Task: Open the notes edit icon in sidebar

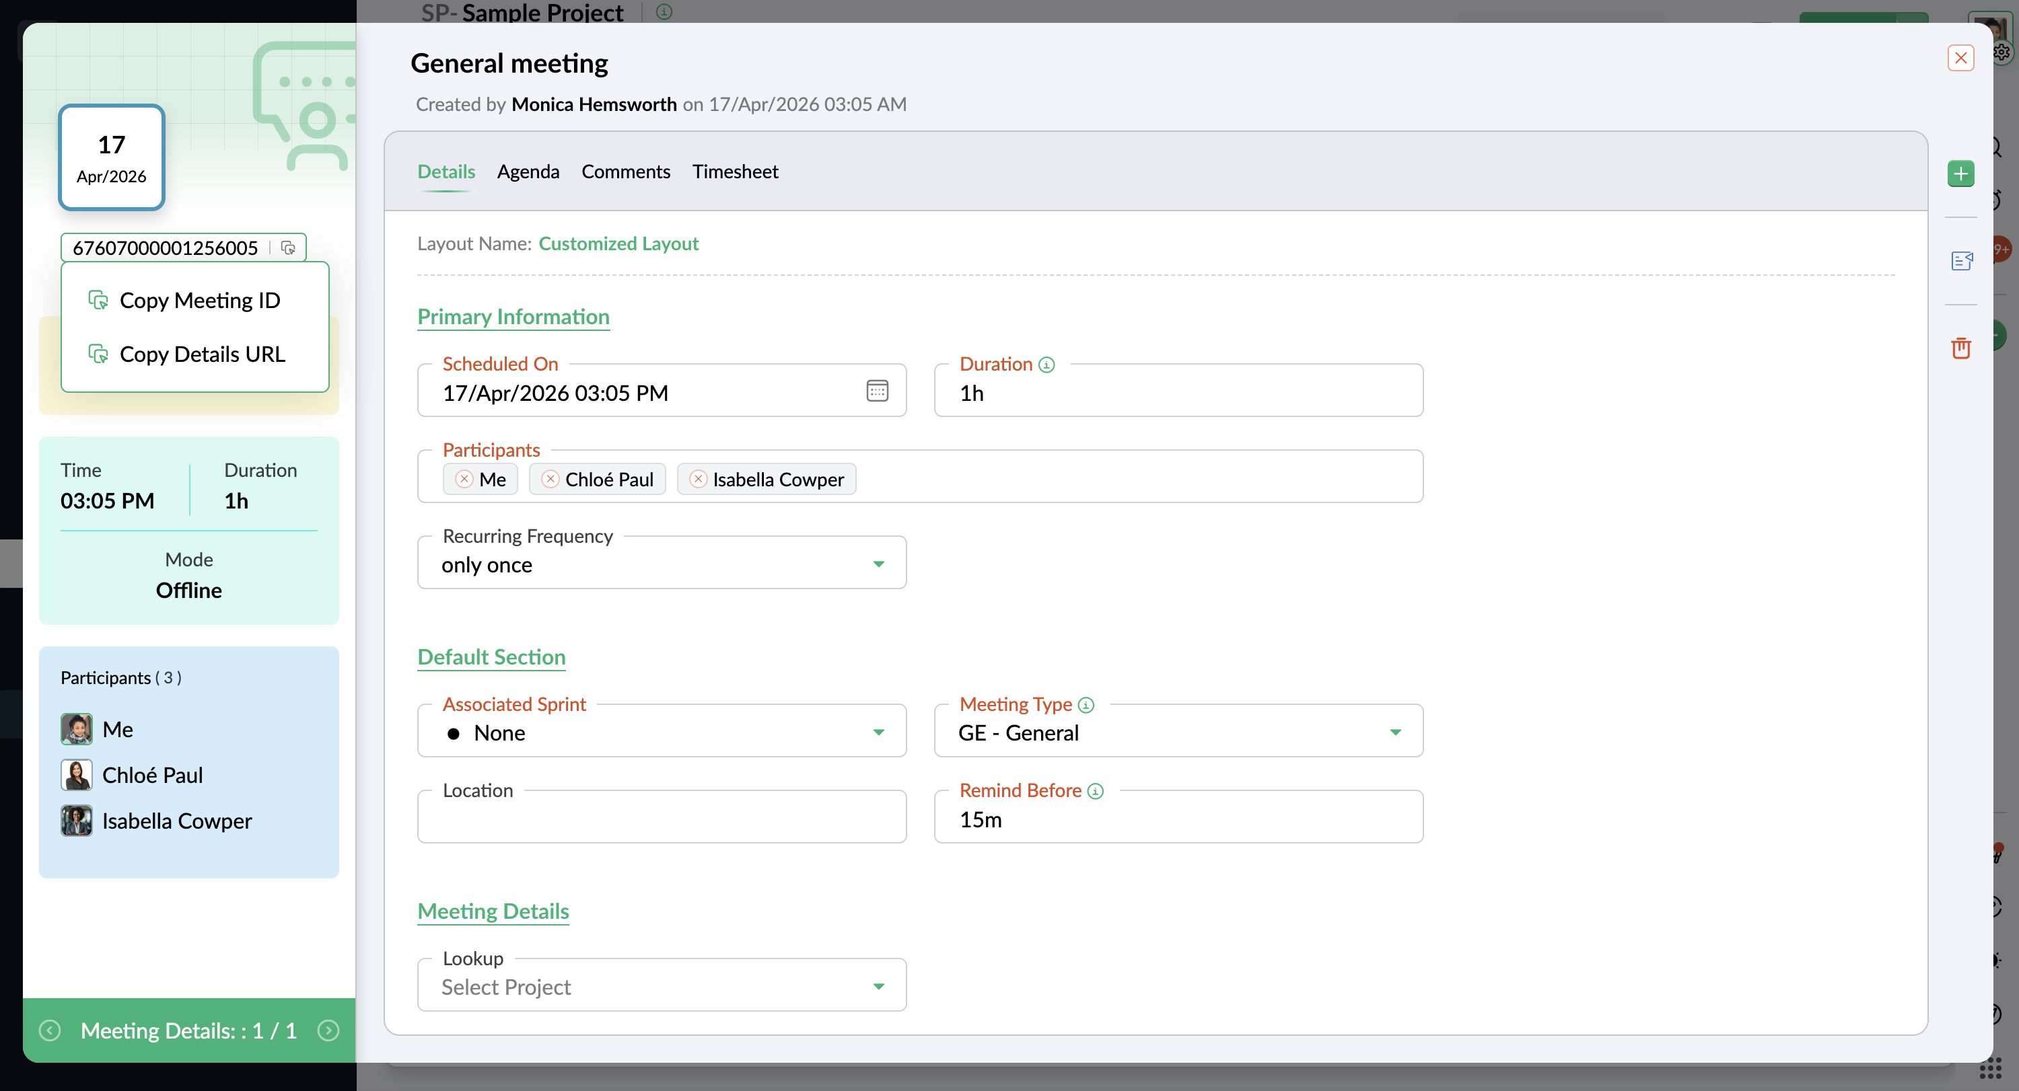Action: (x=1960, y=261)
